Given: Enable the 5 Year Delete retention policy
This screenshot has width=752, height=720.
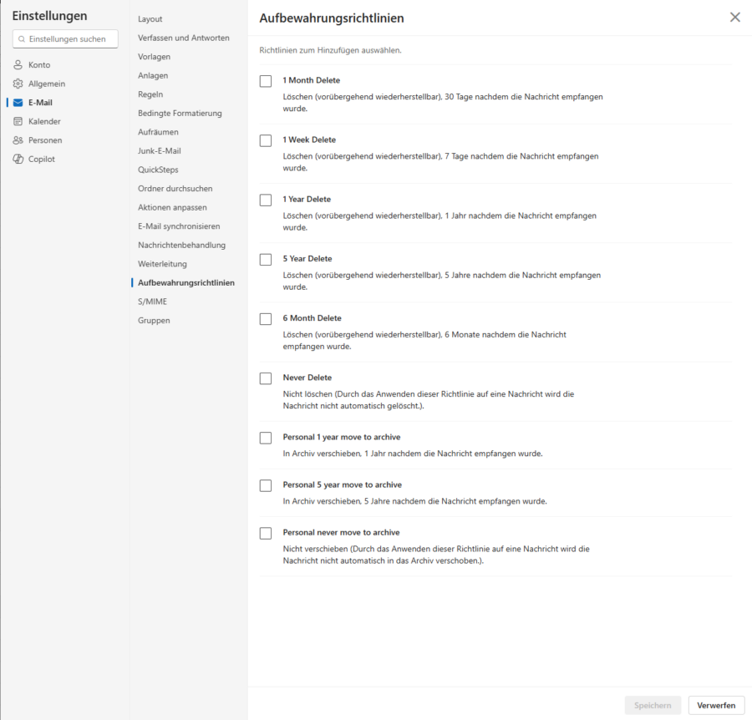Looking at the screenshot, I should (x=265, y=259).
